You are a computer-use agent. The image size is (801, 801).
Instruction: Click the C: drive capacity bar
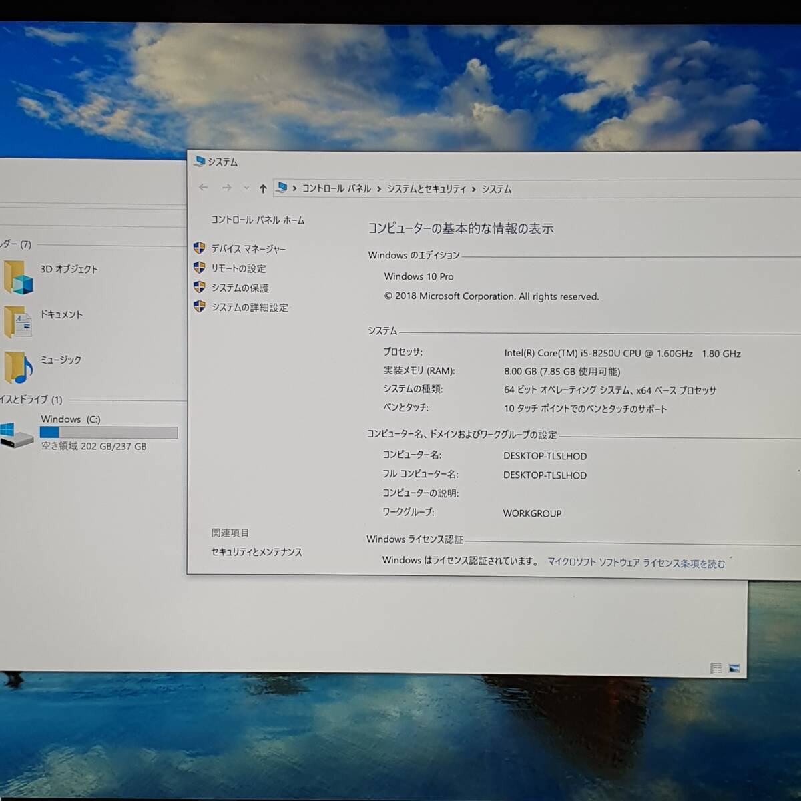[x=109, y=433]
